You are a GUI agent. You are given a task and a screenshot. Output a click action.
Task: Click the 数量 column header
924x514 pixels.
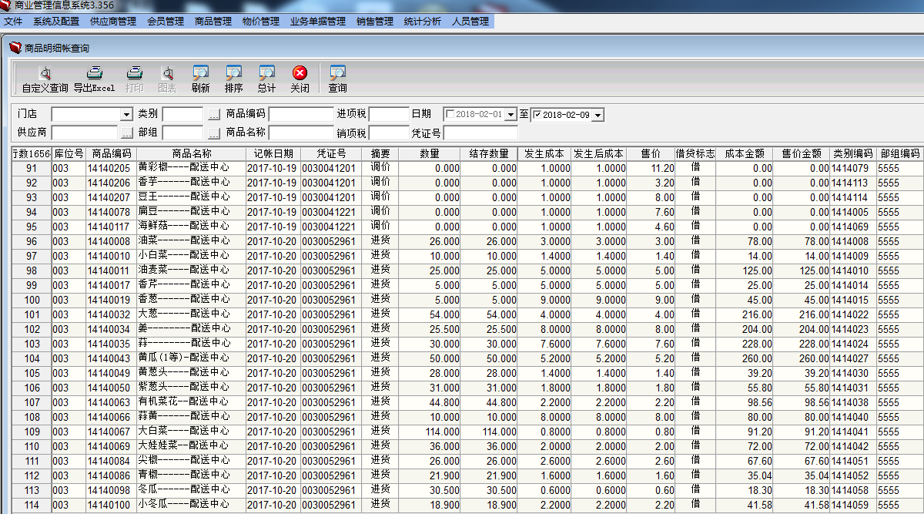[x=430, y=153]
